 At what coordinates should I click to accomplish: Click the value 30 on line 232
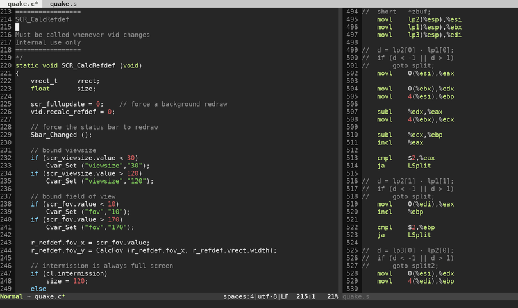pyautogui.click(x=131, y=158)
